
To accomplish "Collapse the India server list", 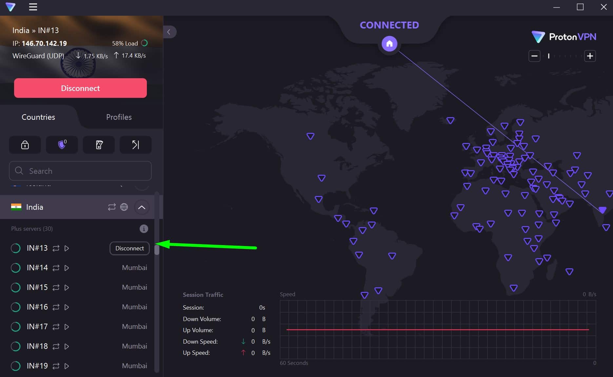I will pyautogui.click(x=142, y=207).
